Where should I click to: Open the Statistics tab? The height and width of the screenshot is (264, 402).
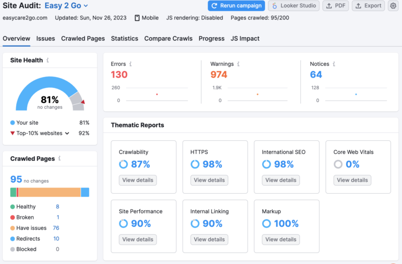125,38
